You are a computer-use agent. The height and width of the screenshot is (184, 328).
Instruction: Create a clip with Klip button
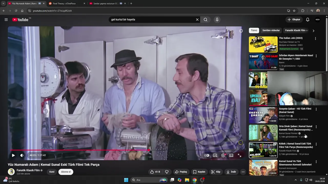pos(216,172)
